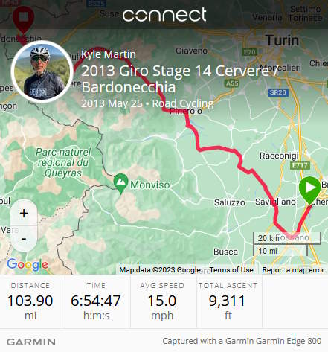
Task: Open Kyle Martin's profile name link
Action: click(109, 54)
